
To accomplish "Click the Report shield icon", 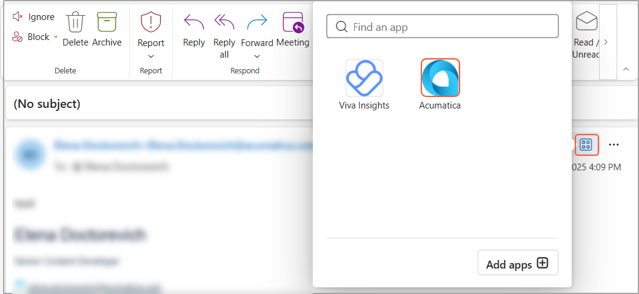I will tap(151, 22).
